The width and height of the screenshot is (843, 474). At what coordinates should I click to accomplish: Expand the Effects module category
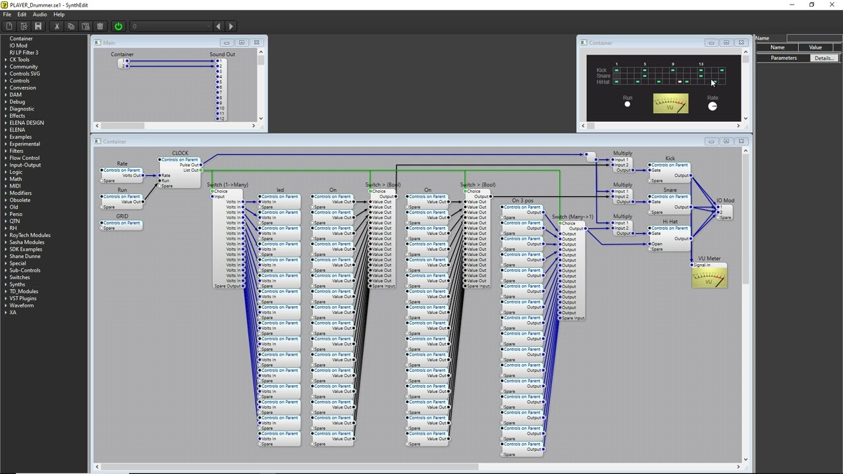(x=6, y=116)
